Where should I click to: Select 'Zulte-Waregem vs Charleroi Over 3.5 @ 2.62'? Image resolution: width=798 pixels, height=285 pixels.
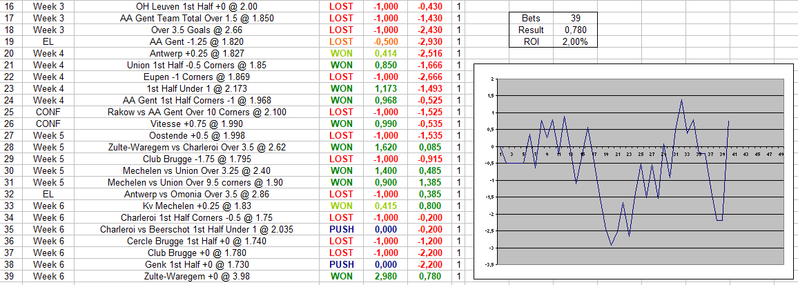pos(197,147)
